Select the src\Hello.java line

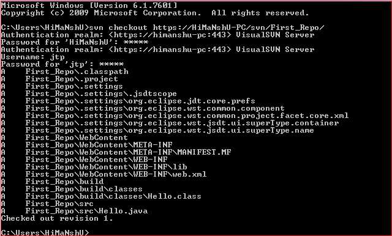(74, 211)
